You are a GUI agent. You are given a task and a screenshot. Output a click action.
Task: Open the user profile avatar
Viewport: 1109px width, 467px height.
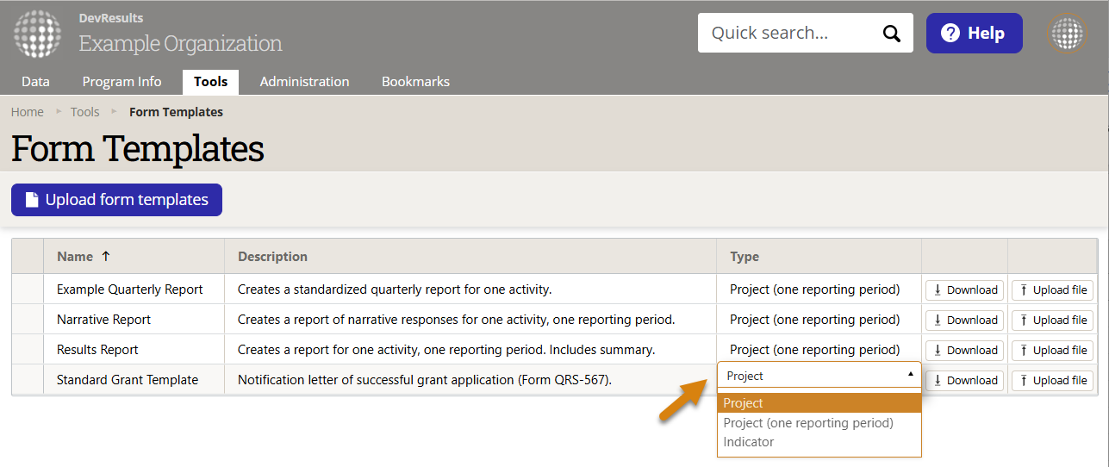point(1067,34)
